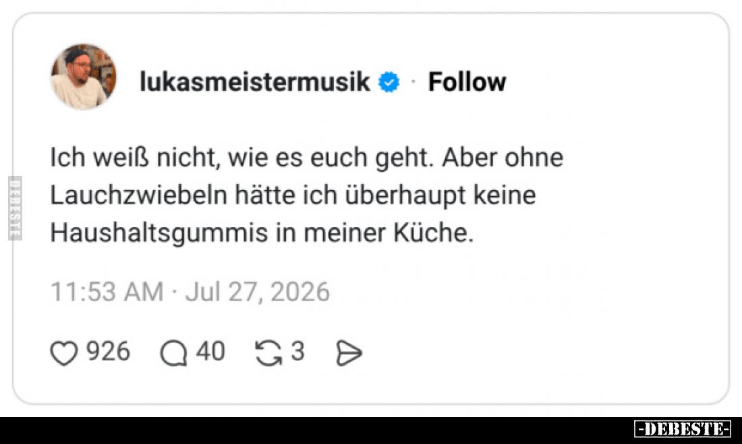View the 926 likes count
The width and height of the screenshot is (742, 444).
[108, 351]
